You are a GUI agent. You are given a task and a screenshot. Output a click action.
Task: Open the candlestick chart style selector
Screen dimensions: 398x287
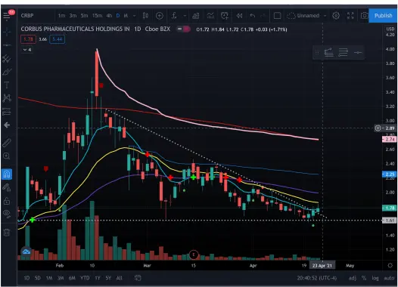[x=145, y=16]
